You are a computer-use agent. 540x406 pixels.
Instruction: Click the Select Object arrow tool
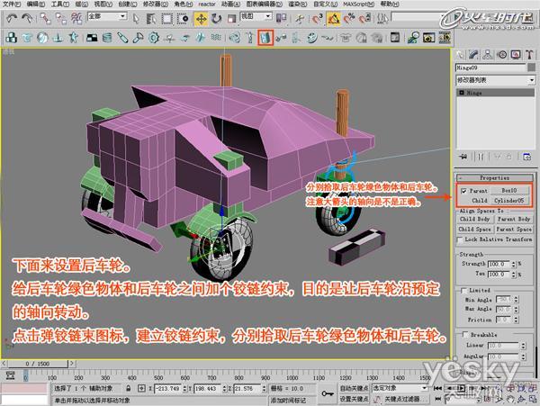pyautogui.click(x=137, y=19)
